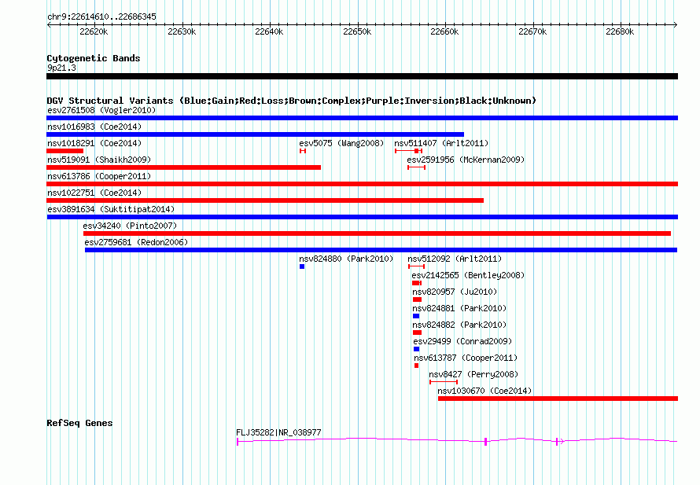Viewport: 700px width, 485px height.
Task: Click the nsv824880 small blue gain square
Action: pos(302,266)
